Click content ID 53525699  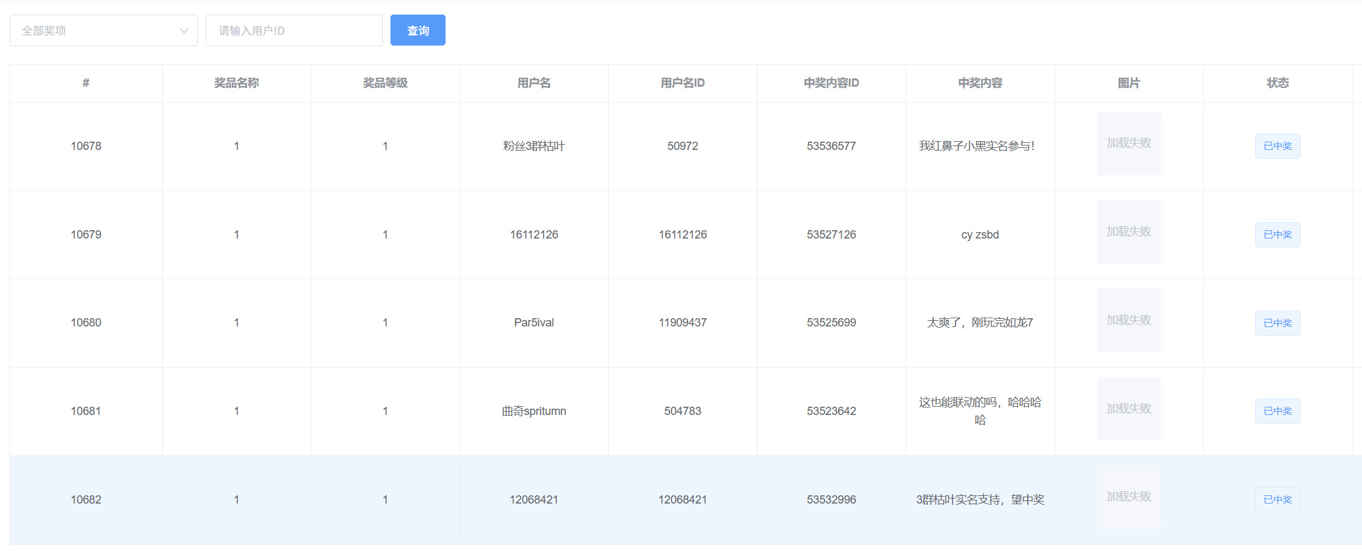point(832,323)
